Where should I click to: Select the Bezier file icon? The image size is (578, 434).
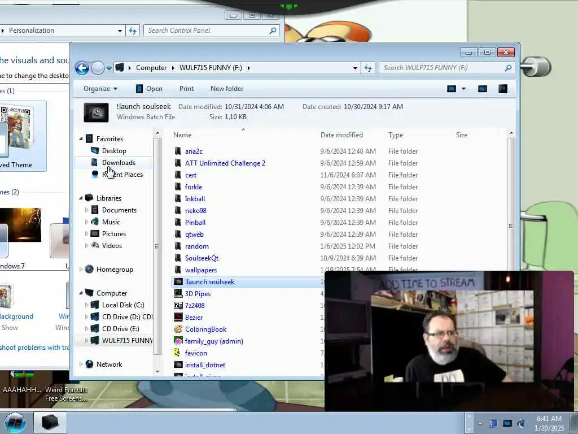[178, 317]
